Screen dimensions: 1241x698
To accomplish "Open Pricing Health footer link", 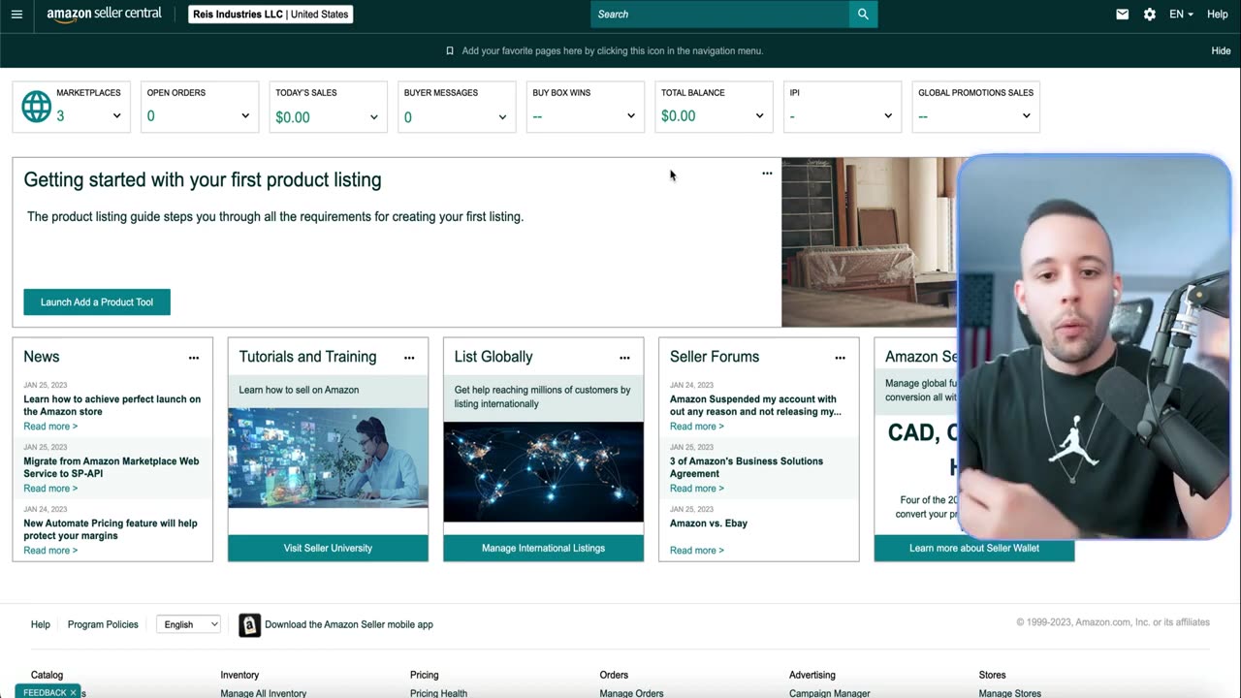I will [x=438, y=693].
